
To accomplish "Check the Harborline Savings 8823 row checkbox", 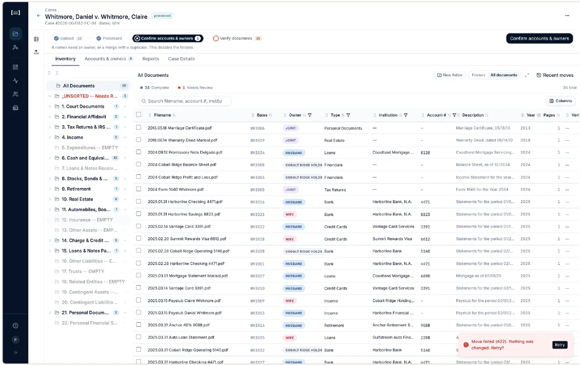I will [x=139, y=213].
